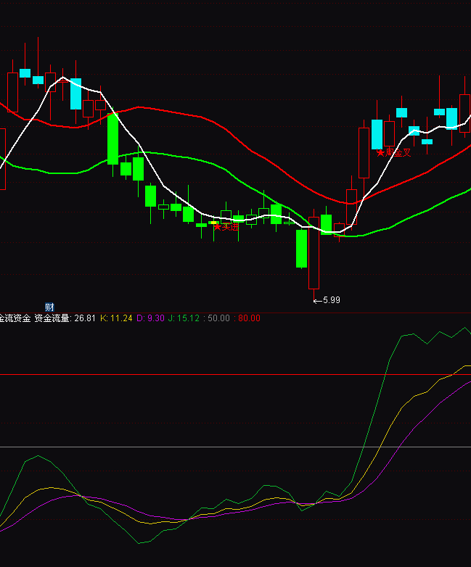The width and height of the screenshot is (471, 567).
Task: Select the cyan candle just above 周金叉 label
Action: (377, 134)
